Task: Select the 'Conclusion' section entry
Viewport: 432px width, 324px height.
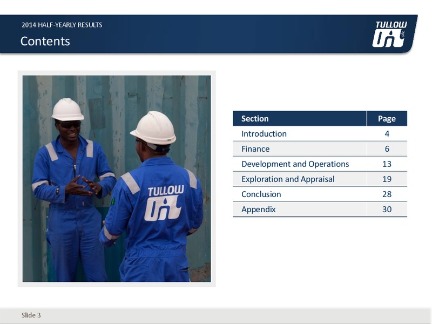Action: [x=261, y=194]
